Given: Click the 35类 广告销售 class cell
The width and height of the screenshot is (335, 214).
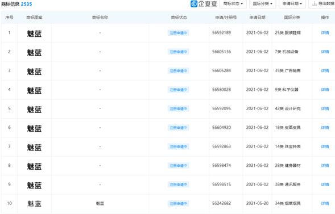Looking at the screenshot, I should [288, 71].
